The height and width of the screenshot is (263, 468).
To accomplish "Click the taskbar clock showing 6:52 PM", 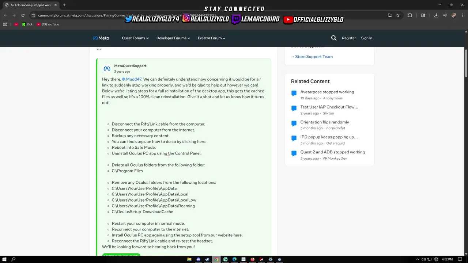I will (x=448, y=259).
